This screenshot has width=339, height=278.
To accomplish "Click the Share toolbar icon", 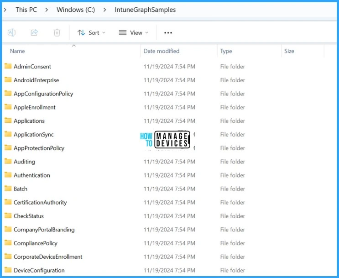I will pyautogui.click(x=34, y=33).
